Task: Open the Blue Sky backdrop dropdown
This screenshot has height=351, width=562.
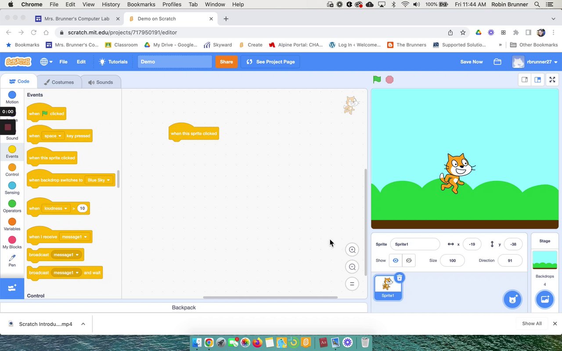Action: (x=99, y=180)
